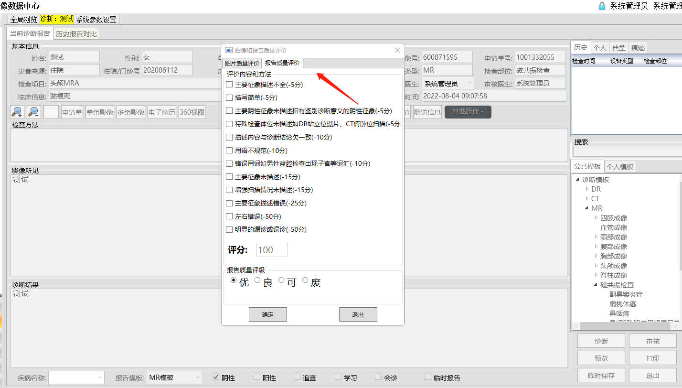Expand the 颈部成像 node
Image resolution: width=682 pixels, height=388 pixels.
click(x=596, y=237)
